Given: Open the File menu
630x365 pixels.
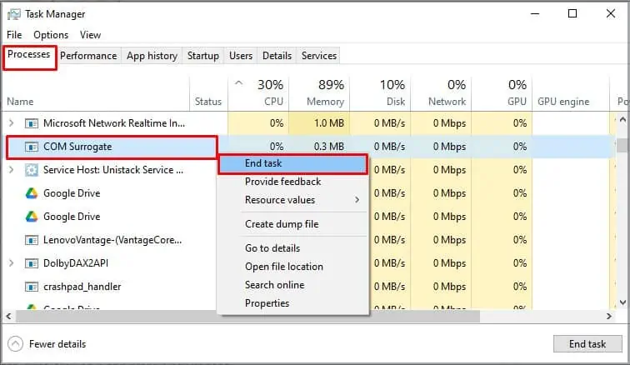Looking at the screenshot, I should (x=14, y=35).
